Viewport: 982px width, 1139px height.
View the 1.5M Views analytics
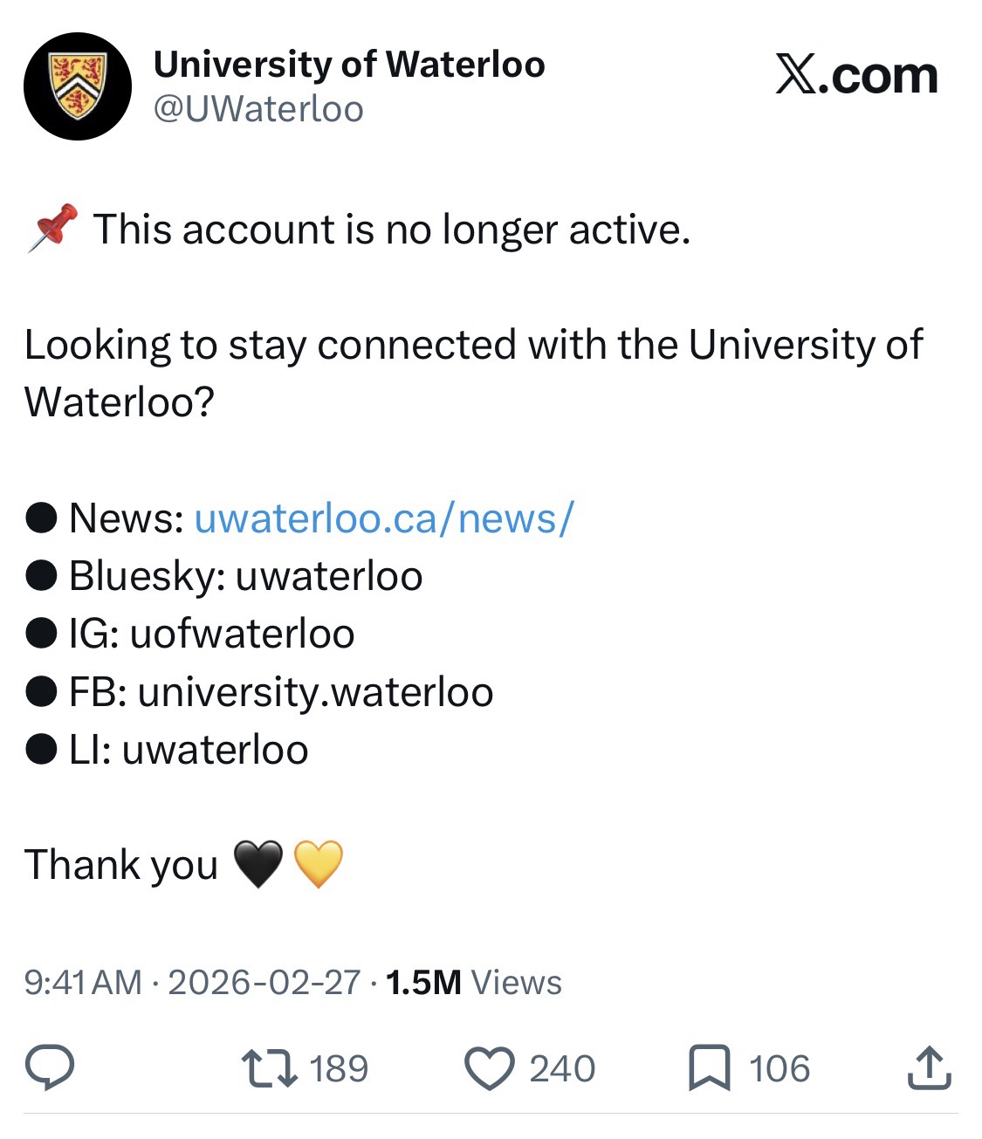click(473, 983)
